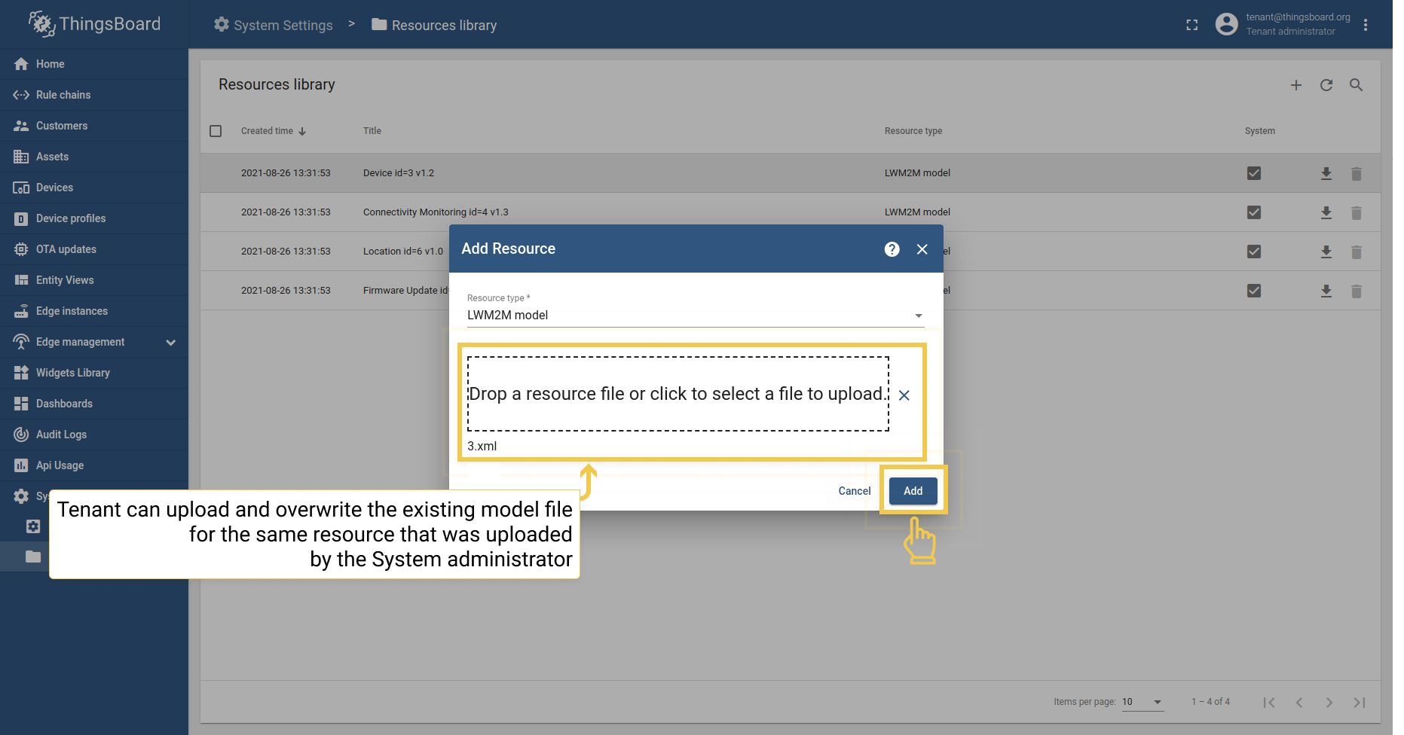Sort by Resource type column header
The image size is (1404, 735).
913,131
